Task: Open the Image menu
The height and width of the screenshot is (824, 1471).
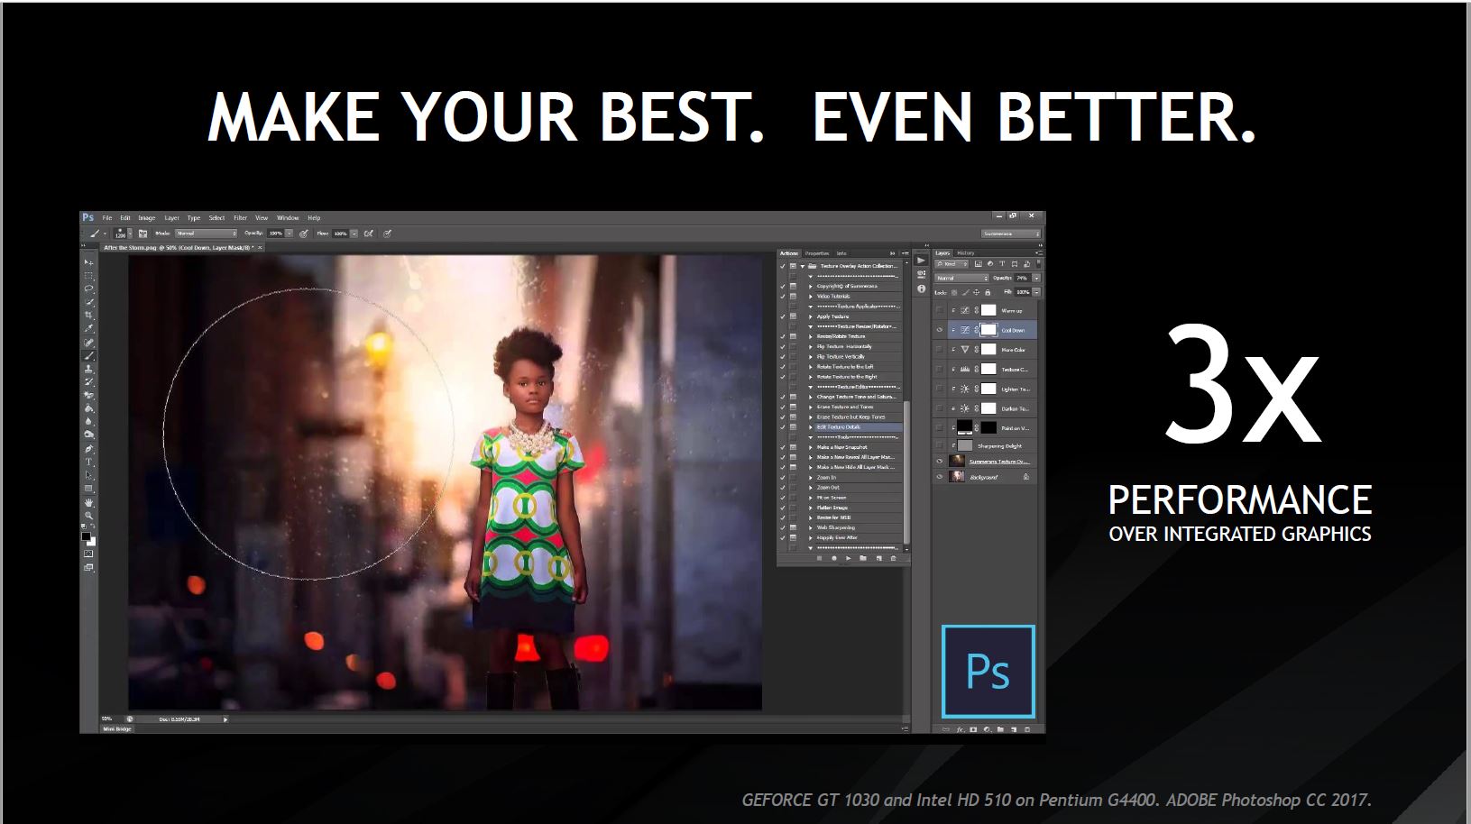Action: tap(147, 218)
